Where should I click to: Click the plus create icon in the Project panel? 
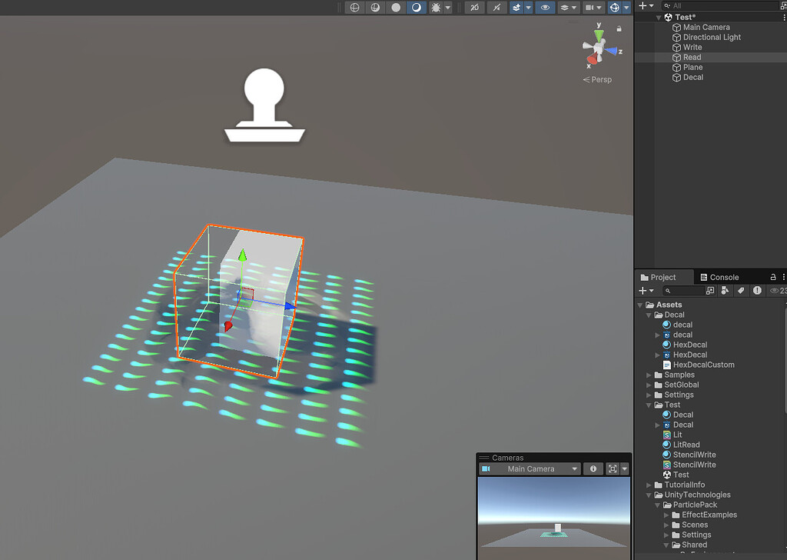coord(643,290)
